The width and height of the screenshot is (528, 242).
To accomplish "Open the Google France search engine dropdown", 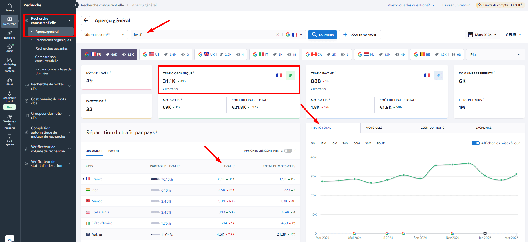I will (294, 34).
